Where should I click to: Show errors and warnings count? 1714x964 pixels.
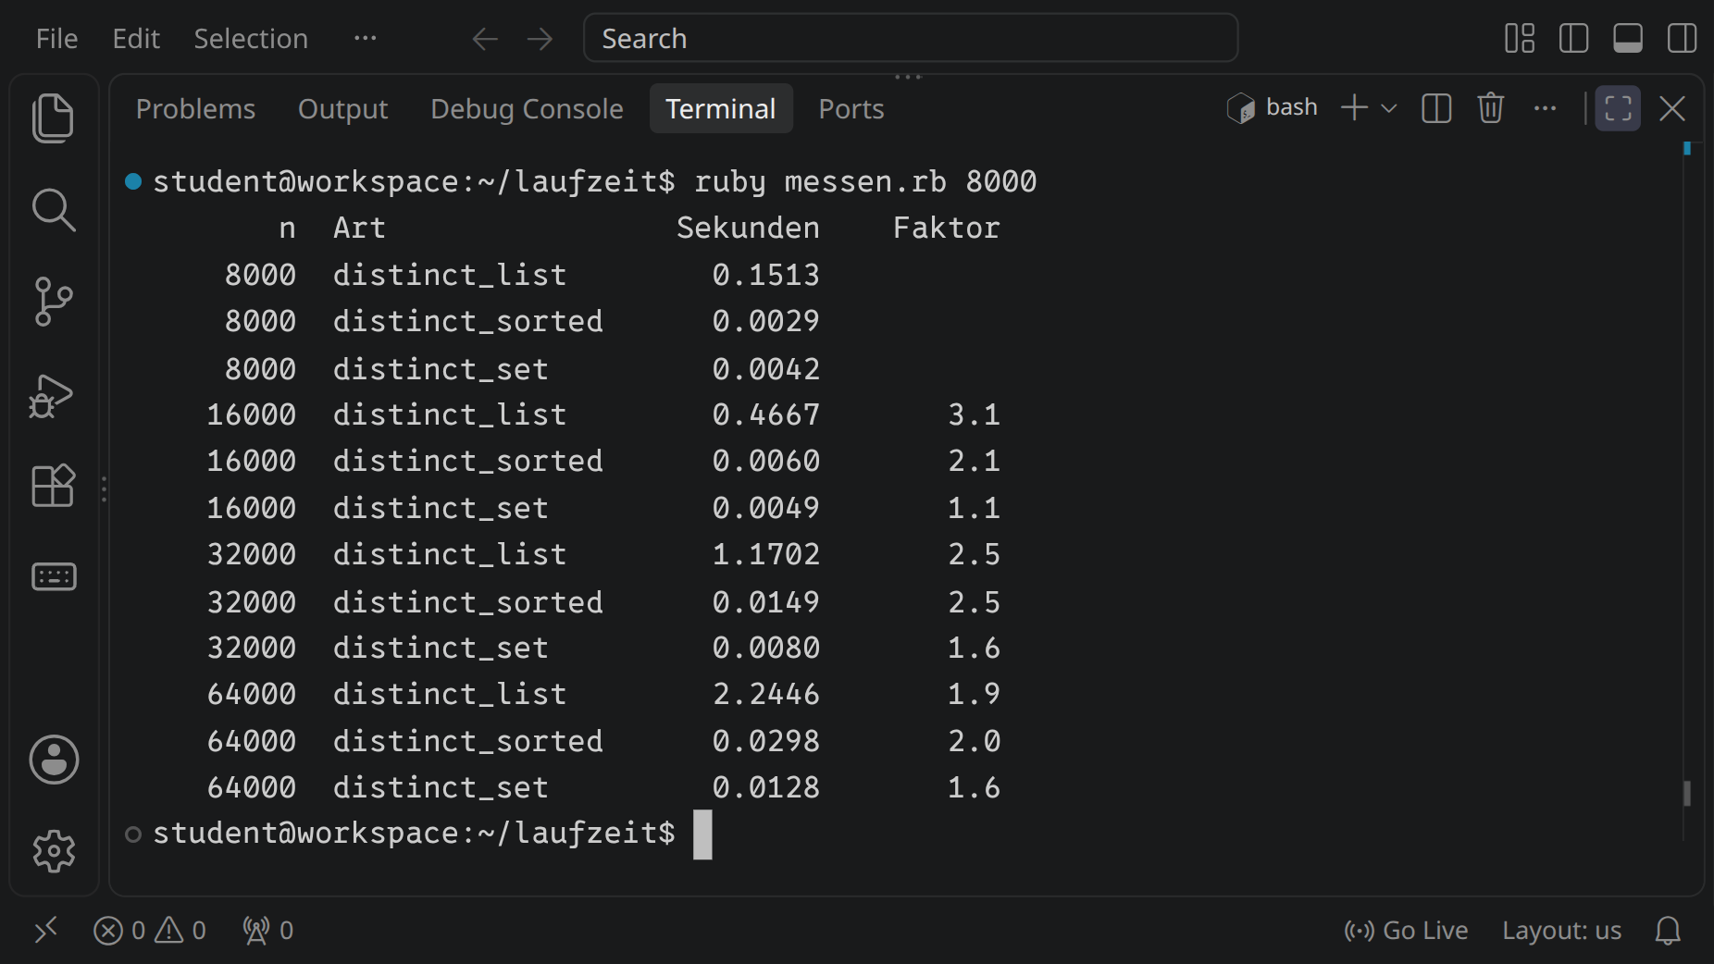pos(150,930)
